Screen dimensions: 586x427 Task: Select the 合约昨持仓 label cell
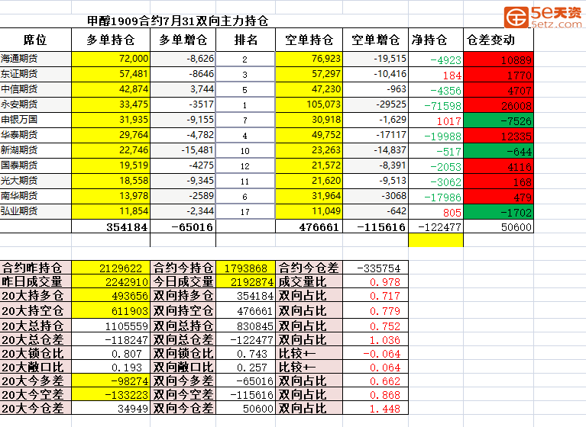pyautogui.click(x=35, y=268)
